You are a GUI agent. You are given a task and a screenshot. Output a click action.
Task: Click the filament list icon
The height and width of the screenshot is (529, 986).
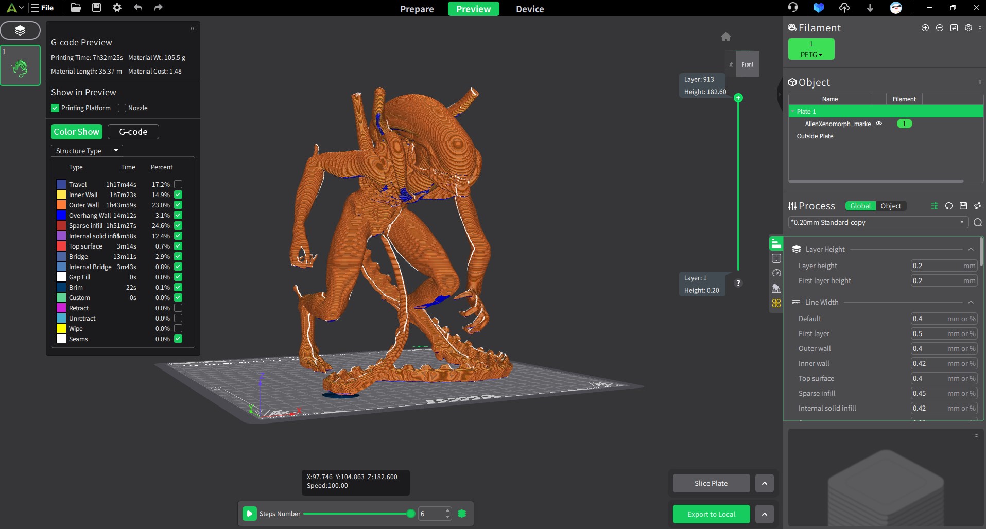(954, 28)
